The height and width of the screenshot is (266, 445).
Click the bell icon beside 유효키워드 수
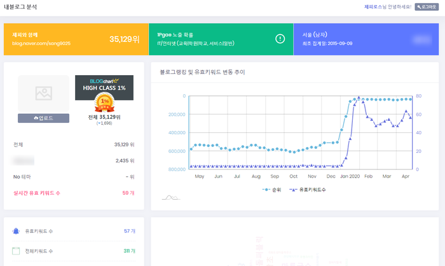[16, 231]
